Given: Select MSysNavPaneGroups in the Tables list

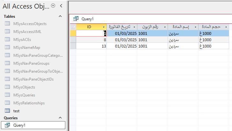Looking at the screenshot, I should pyautogui.click(x=31, y=63).
